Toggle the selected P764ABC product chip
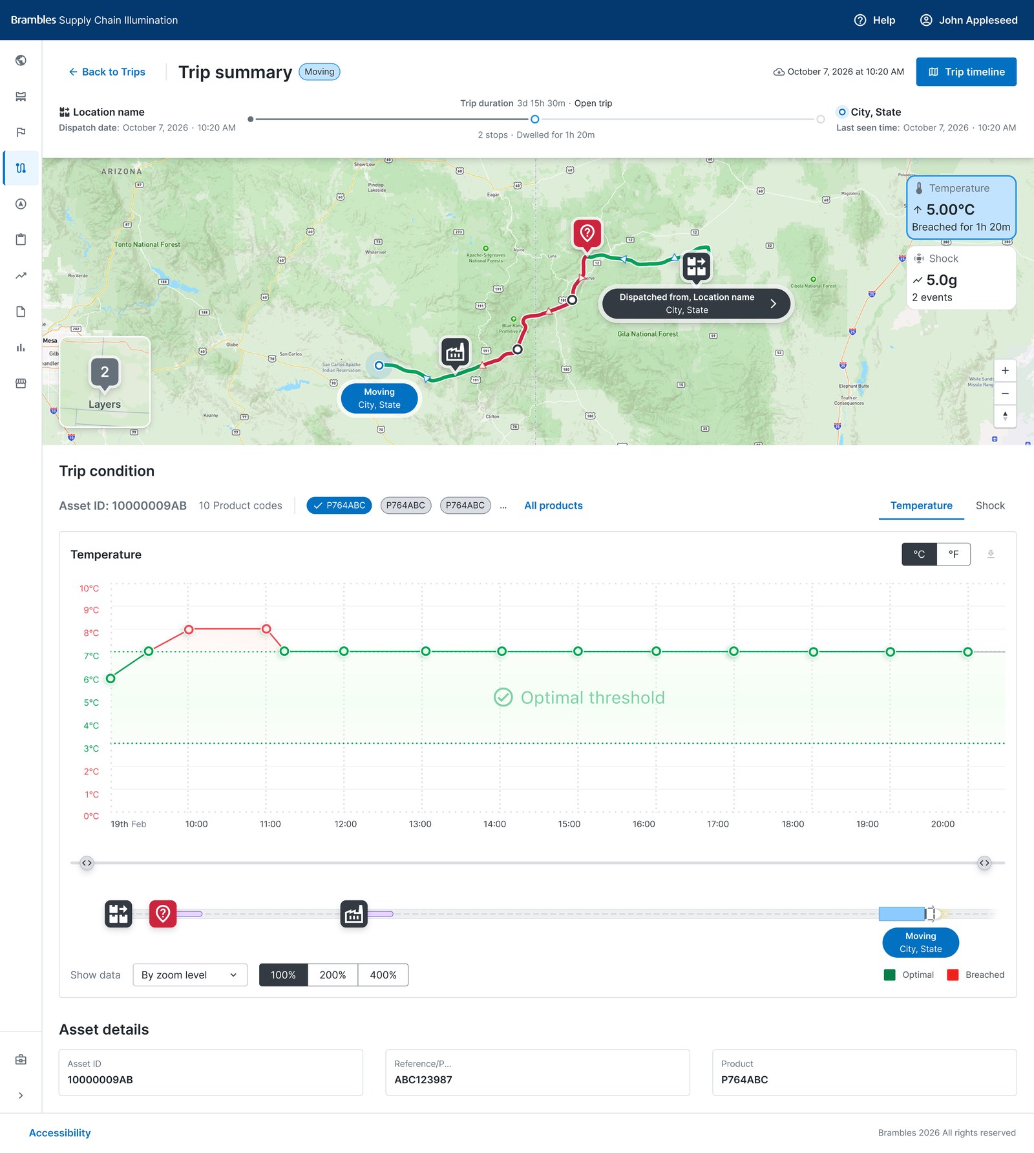The image size is (1034, 1153). [339, 505]
